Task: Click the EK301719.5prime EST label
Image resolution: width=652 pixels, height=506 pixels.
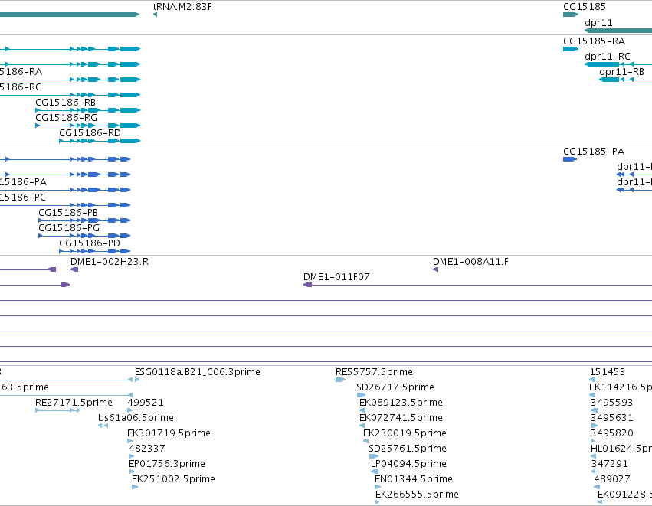Action: 169,433
